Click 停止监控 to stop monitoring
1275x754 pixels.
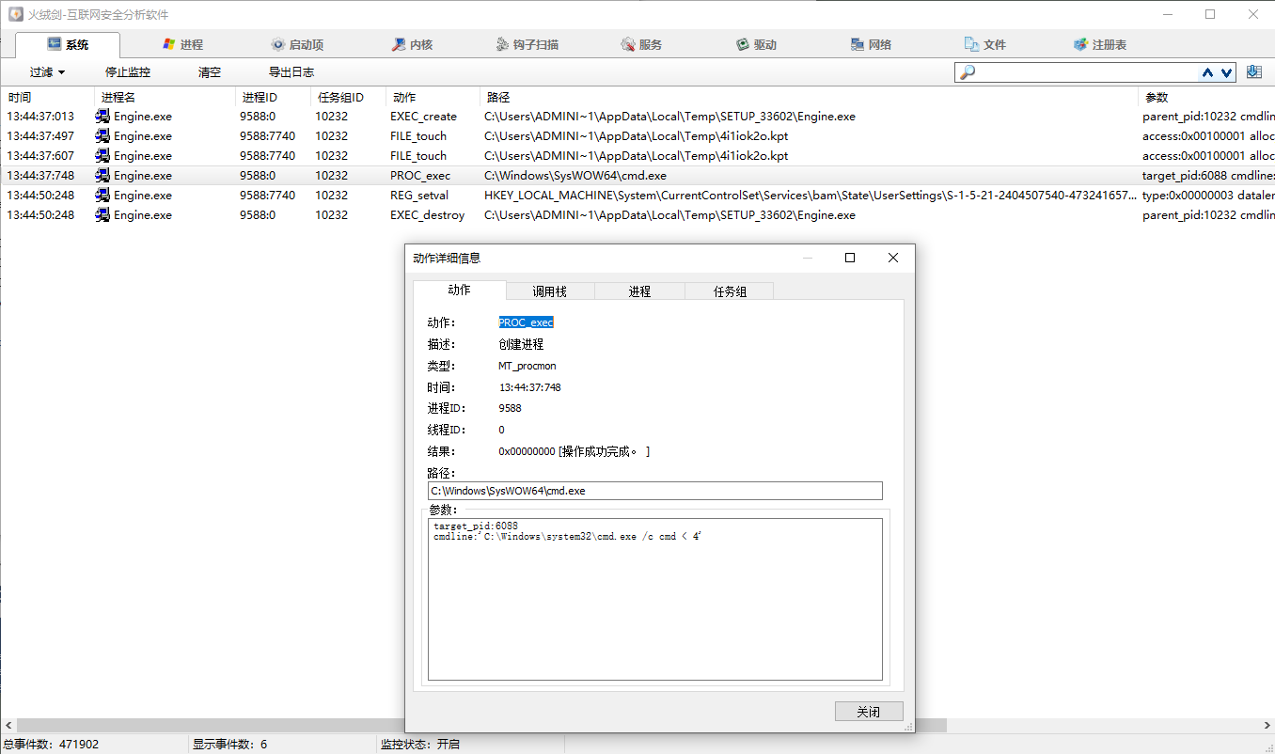tap(128, 72)
